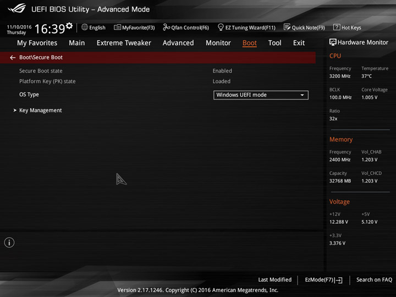Open OS Type dropdown arrow

[302, 95]
